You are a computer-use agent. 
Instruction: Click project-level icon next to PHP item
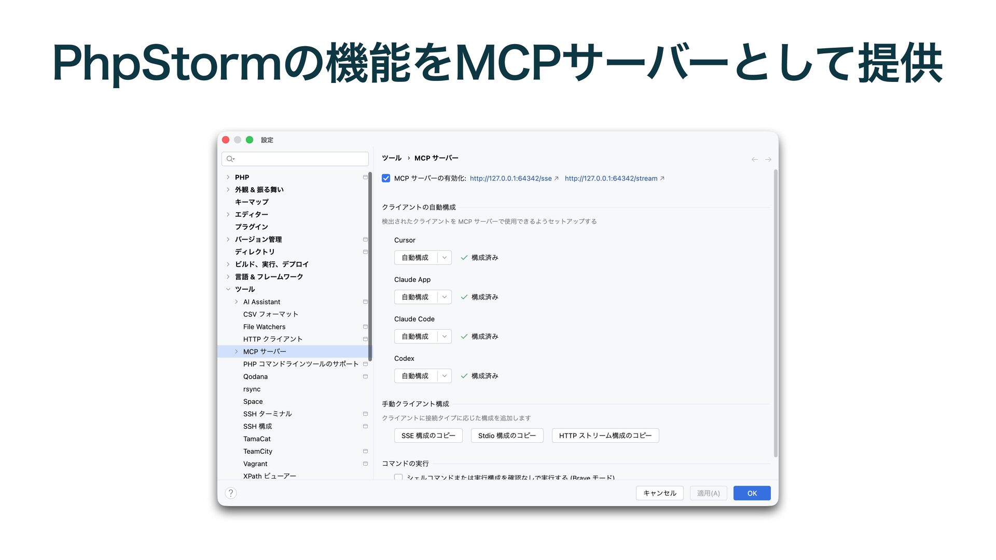tap(365, 177)
